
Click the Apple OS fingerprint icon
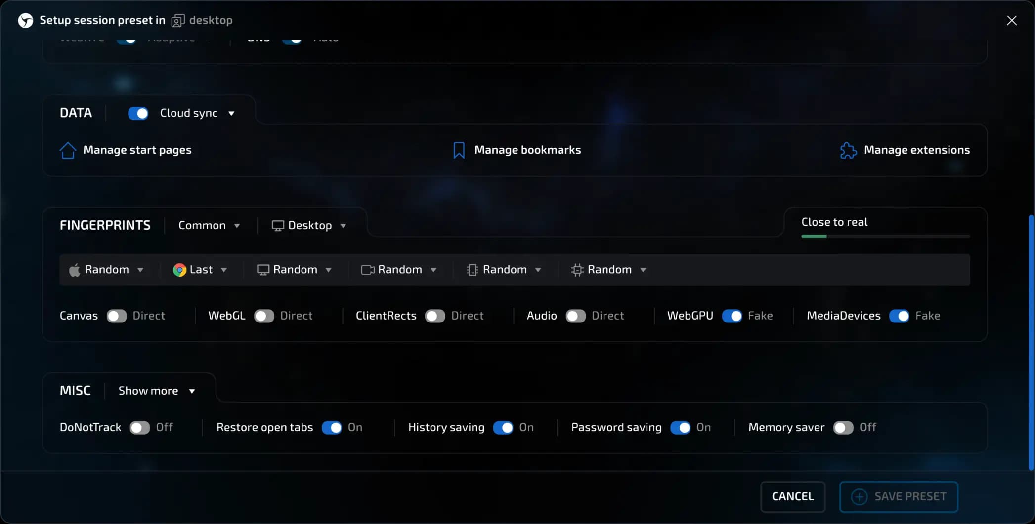74,270
